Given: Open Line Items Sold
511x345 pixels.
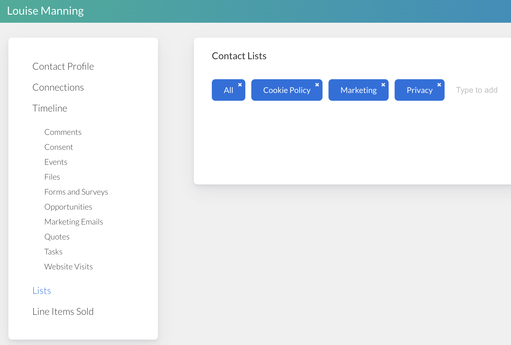Looking at the screenshot, I should pos(63,312).
